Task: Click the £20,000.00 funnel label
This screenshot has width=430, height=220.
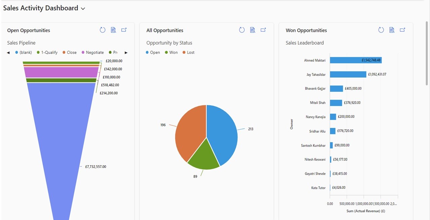Action: pyautogui.click(x=114, y=61)
